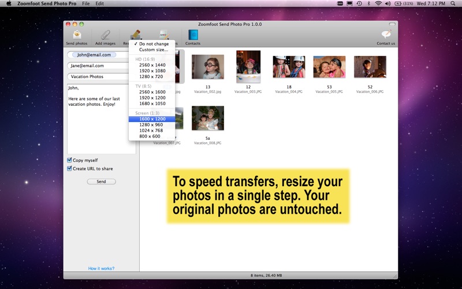Select 1920 x 1200 size option
462x289 pixels.
pyautogui.click(x=152, y=98)
